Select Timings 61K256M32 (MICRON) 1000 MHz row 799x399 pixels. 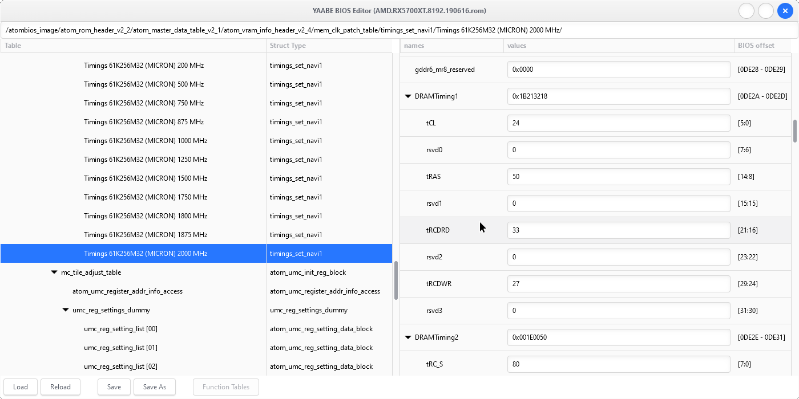coord(196,141)
